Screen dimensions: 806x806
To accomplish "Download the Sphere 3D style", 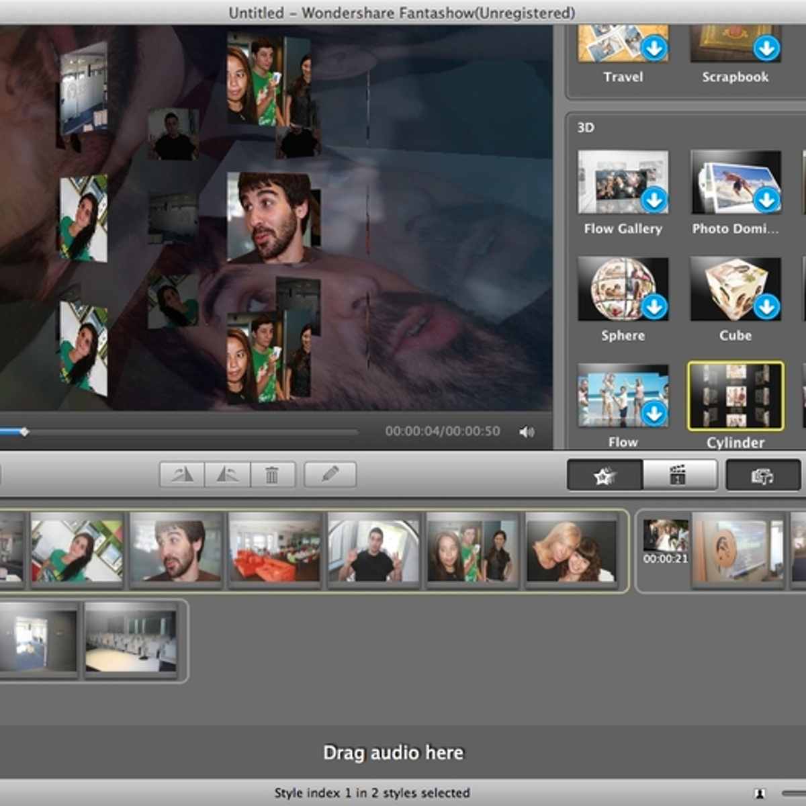I will 654,306.
